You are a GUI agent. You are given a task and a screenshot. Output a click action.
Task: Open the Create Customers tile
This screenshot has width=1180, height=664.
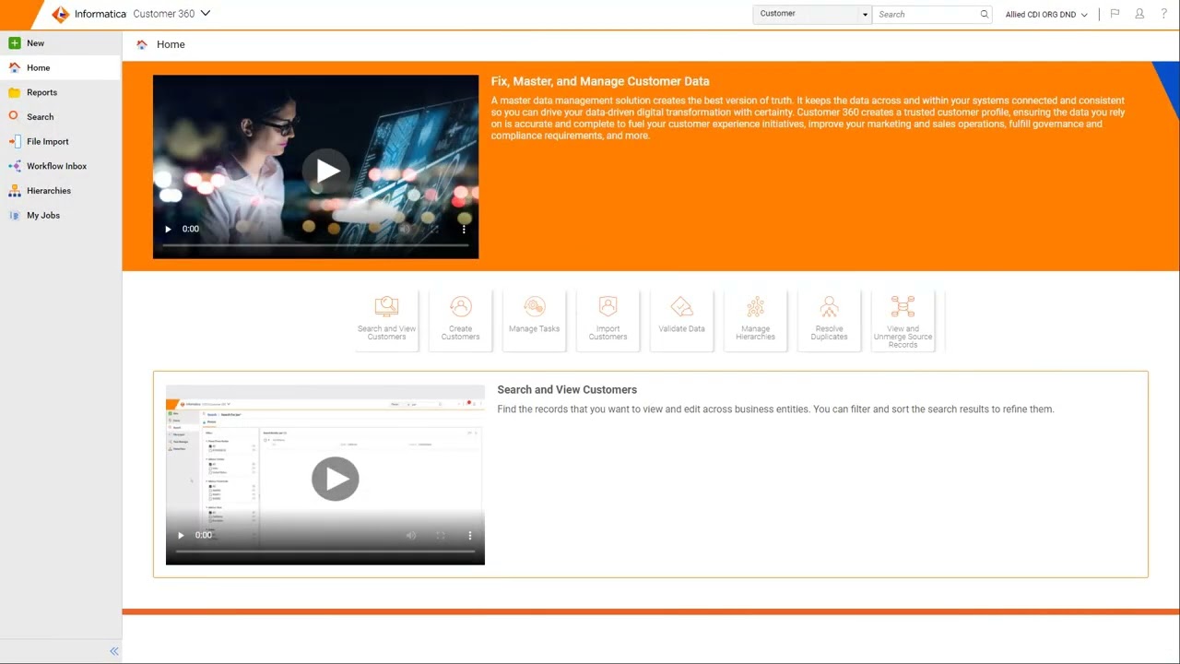pyautogui.click(x=461, y=320)
